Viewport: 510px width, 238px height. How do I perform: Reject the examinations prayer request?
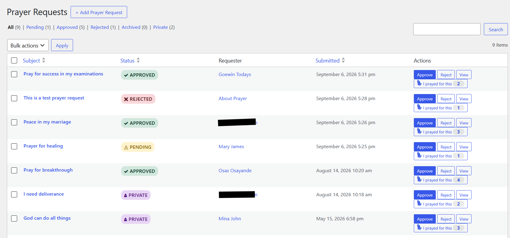(446, 75)
